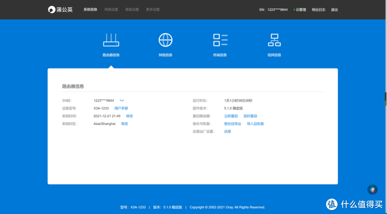The height and width of the screenshot is (214, 387).
Task: Open the 组网信息 network topology icon
Action: (274, 40)
